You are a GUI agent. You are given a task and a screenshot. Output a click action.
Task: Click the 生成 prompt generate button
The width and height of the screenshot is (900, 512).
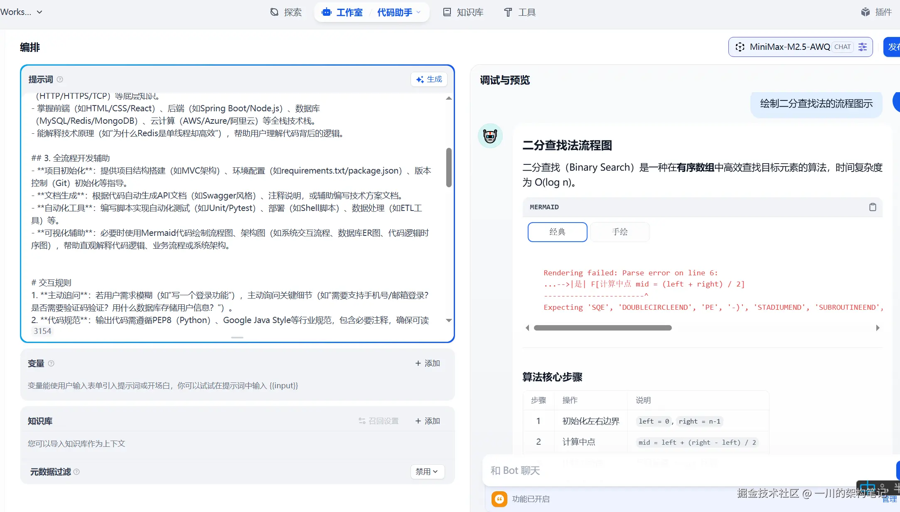click(x=429, y=79)
